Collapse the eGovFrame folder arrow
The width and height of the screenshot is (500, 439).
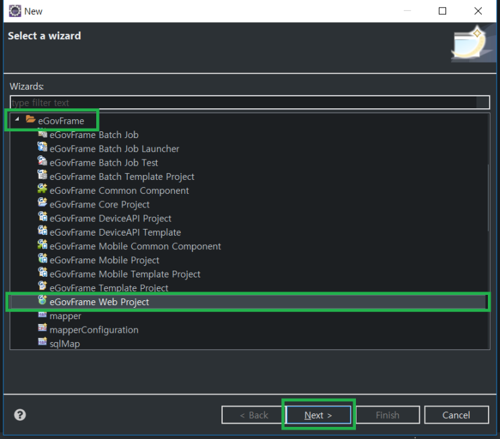17,119
